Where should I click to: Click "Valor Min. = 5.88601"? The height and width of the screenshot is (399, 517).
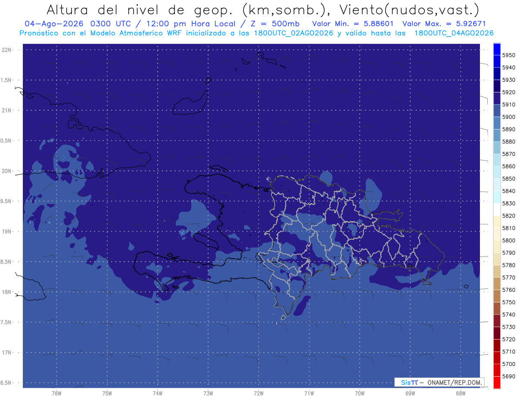click(353, 24)
